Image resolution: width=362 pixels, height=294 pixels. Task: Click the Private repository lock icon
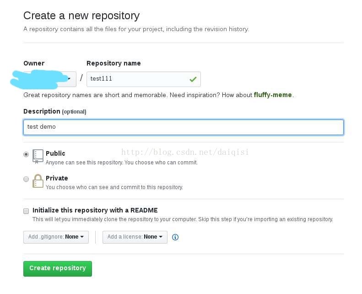(38, 181)
